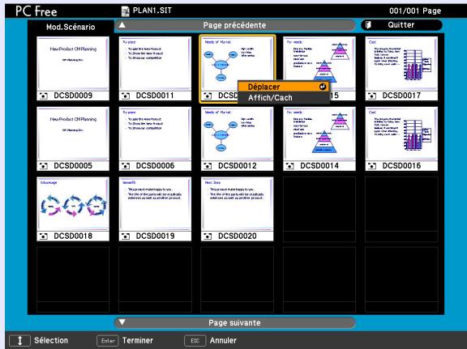467x349 pixels.
Task: Click the DCSD0014 file label
Action: (x=319, y=166)
